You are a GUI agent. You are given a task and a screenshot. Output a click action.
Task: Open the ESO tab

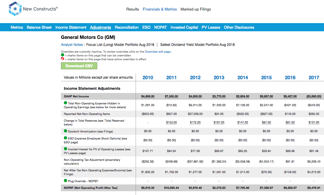click(x=146, y=27)
